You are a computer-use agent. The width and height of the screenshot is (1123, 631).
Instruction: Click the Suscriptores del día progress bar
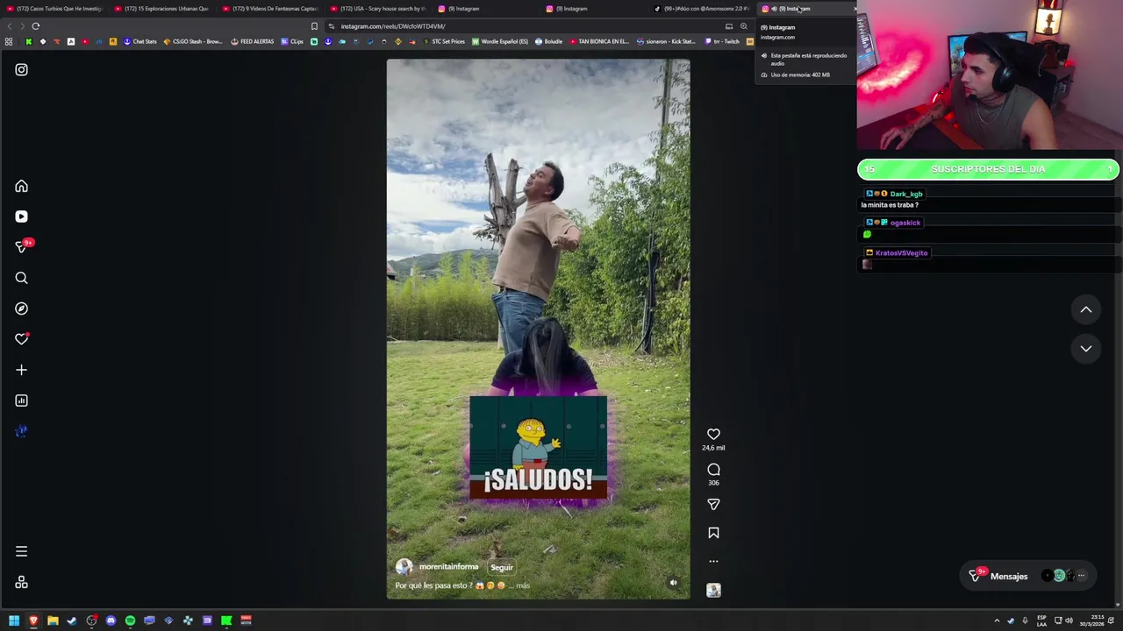click(988, 169)
